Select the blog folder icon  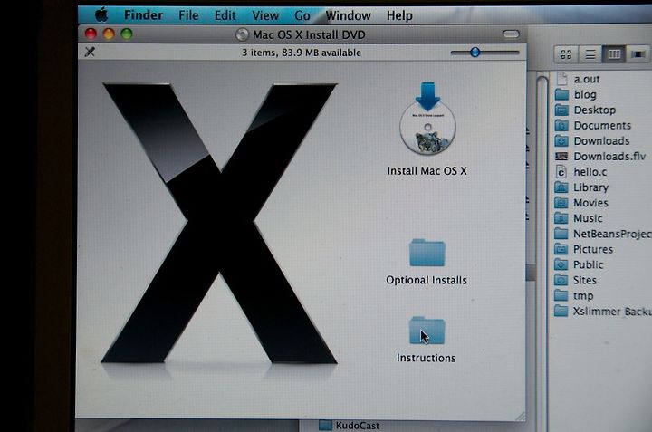[561, 94]
